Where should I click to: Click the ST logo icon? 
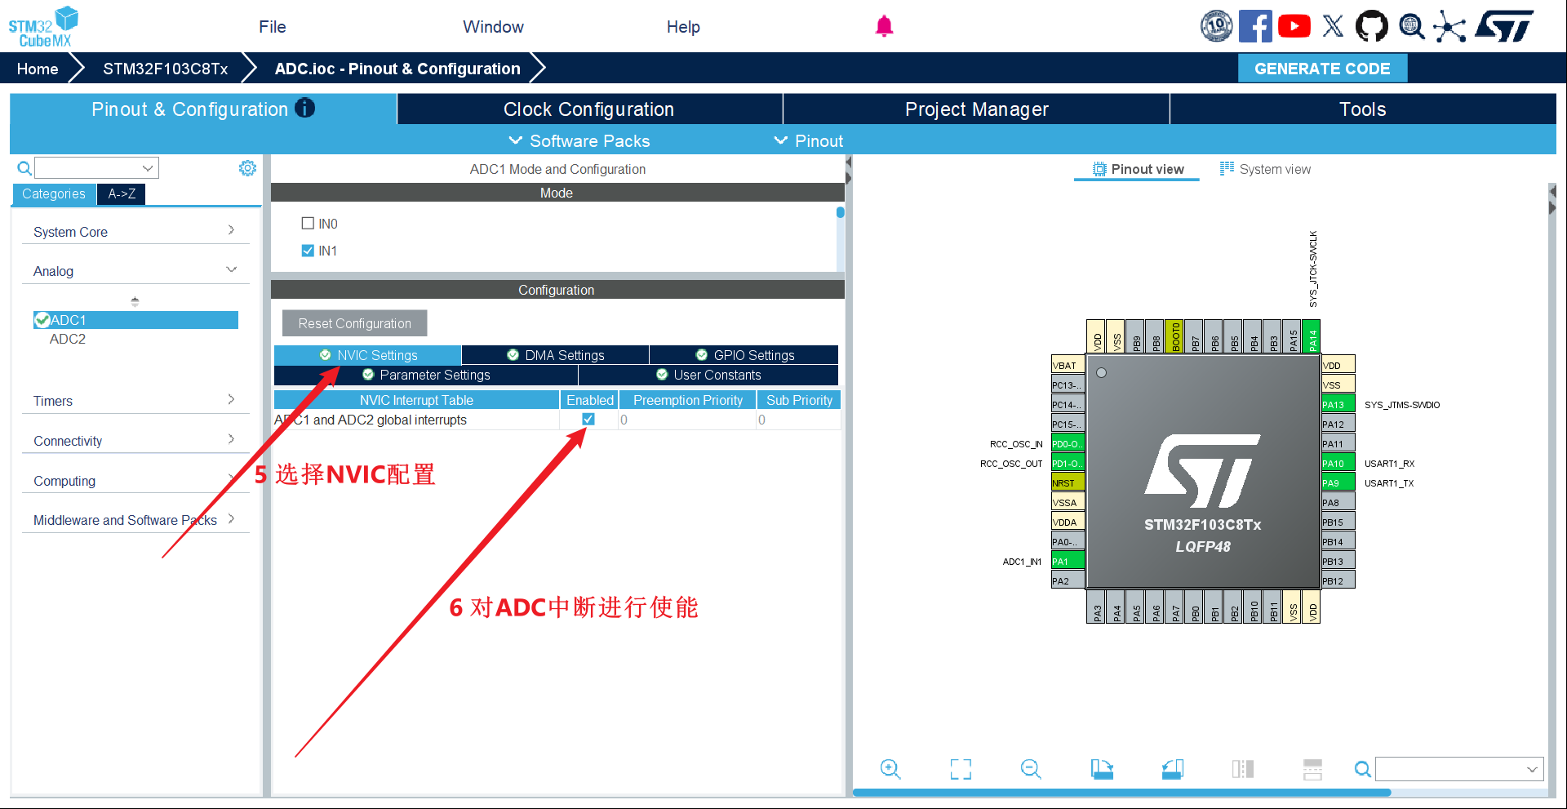point(1505,26)
